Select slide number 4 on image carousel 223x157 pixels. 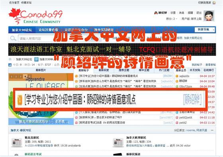coord(25,76)
